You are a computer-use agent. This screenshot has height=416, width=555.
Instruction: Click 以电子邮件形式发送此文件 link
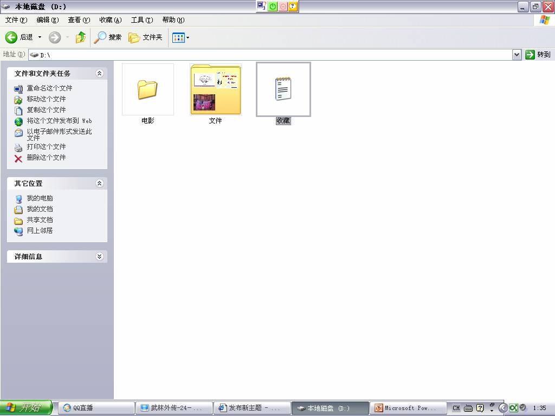click(60, 134)
